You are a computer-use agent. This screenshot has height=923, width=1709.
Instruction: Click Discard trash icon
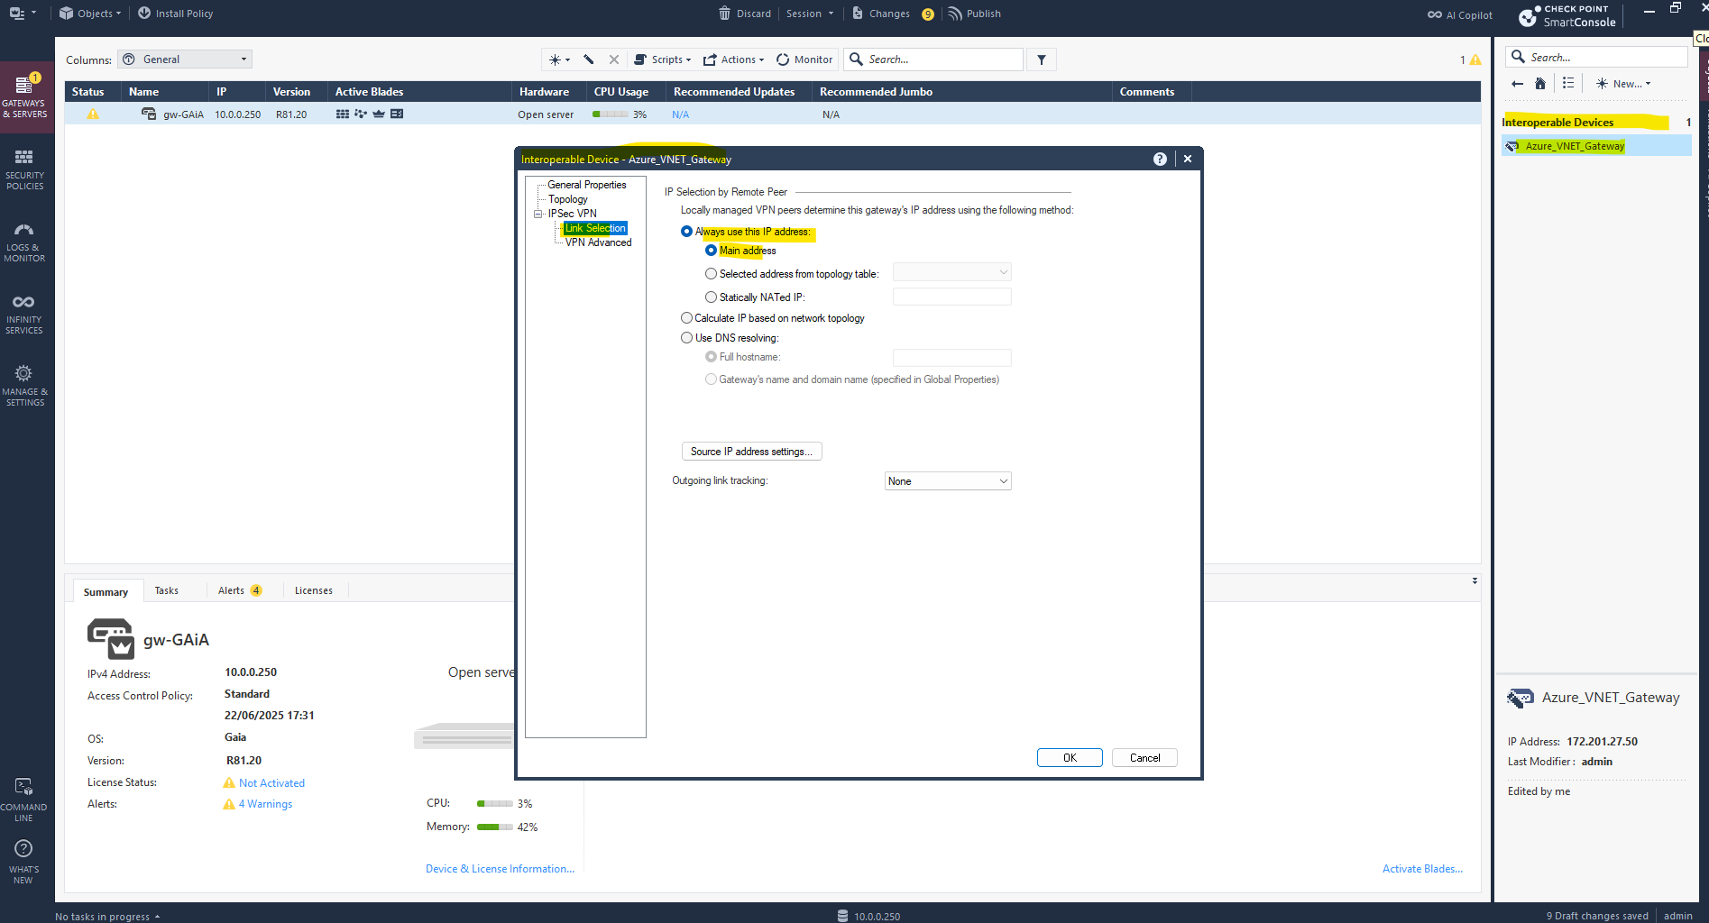(725, 14)
